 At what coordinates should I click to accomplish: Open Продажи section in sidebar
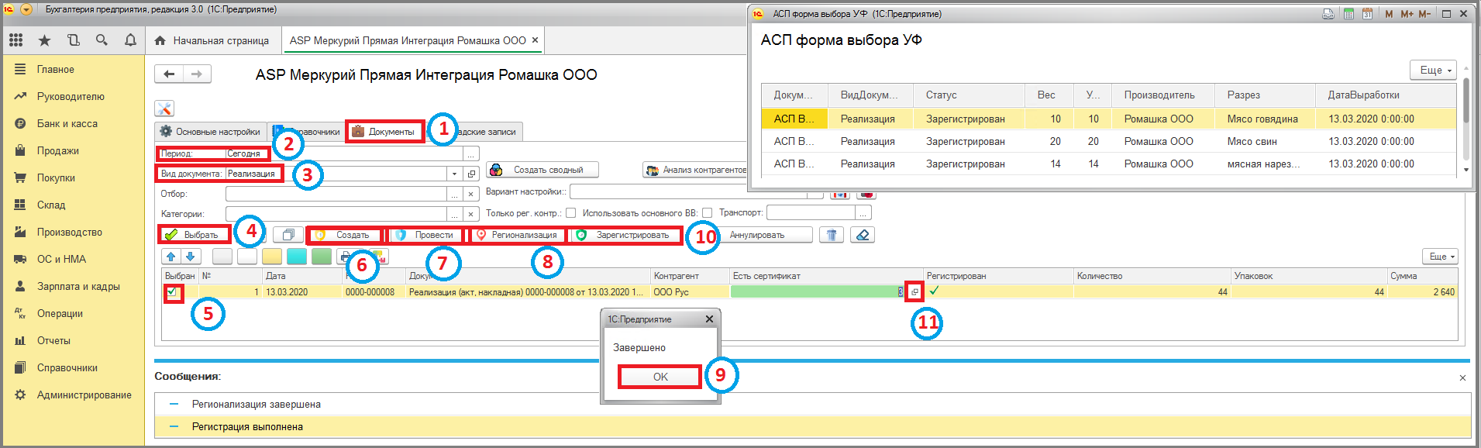[58, 150]
